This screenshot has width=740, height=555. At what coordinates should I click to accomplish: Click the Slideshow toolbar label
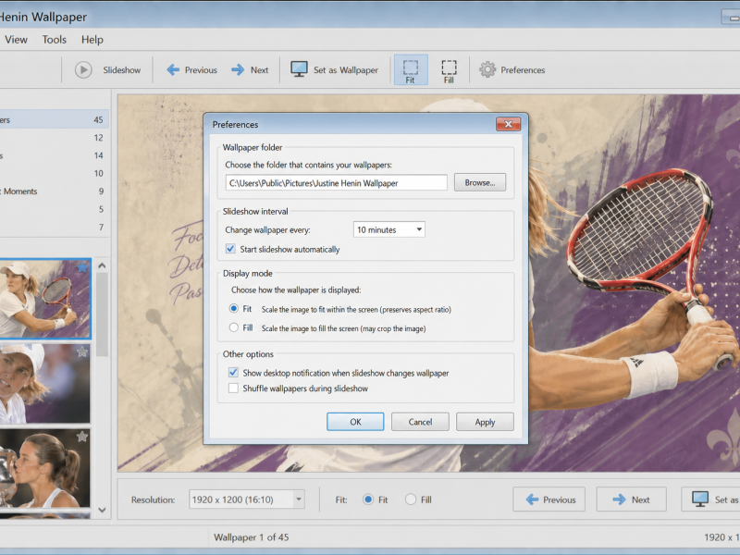122,70
